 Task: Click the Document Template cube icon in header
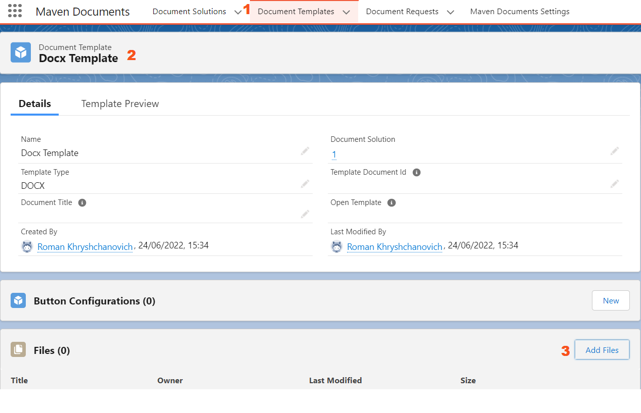click(x=21, y=53)
